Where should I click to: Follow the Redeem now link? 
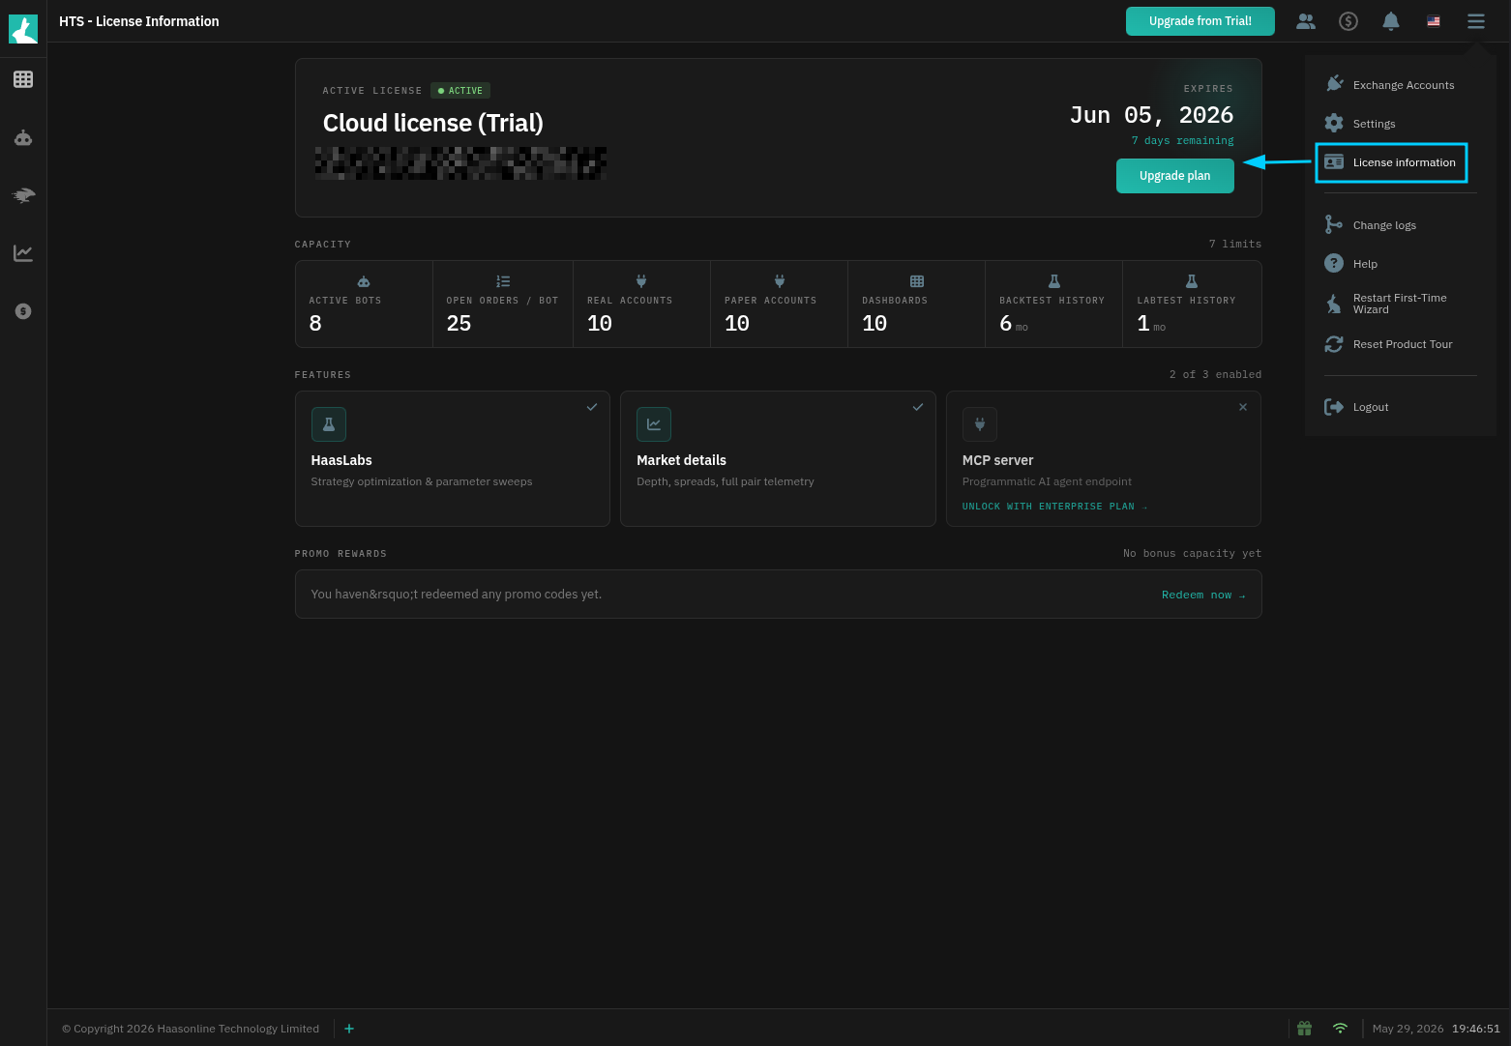[1203, 595]
